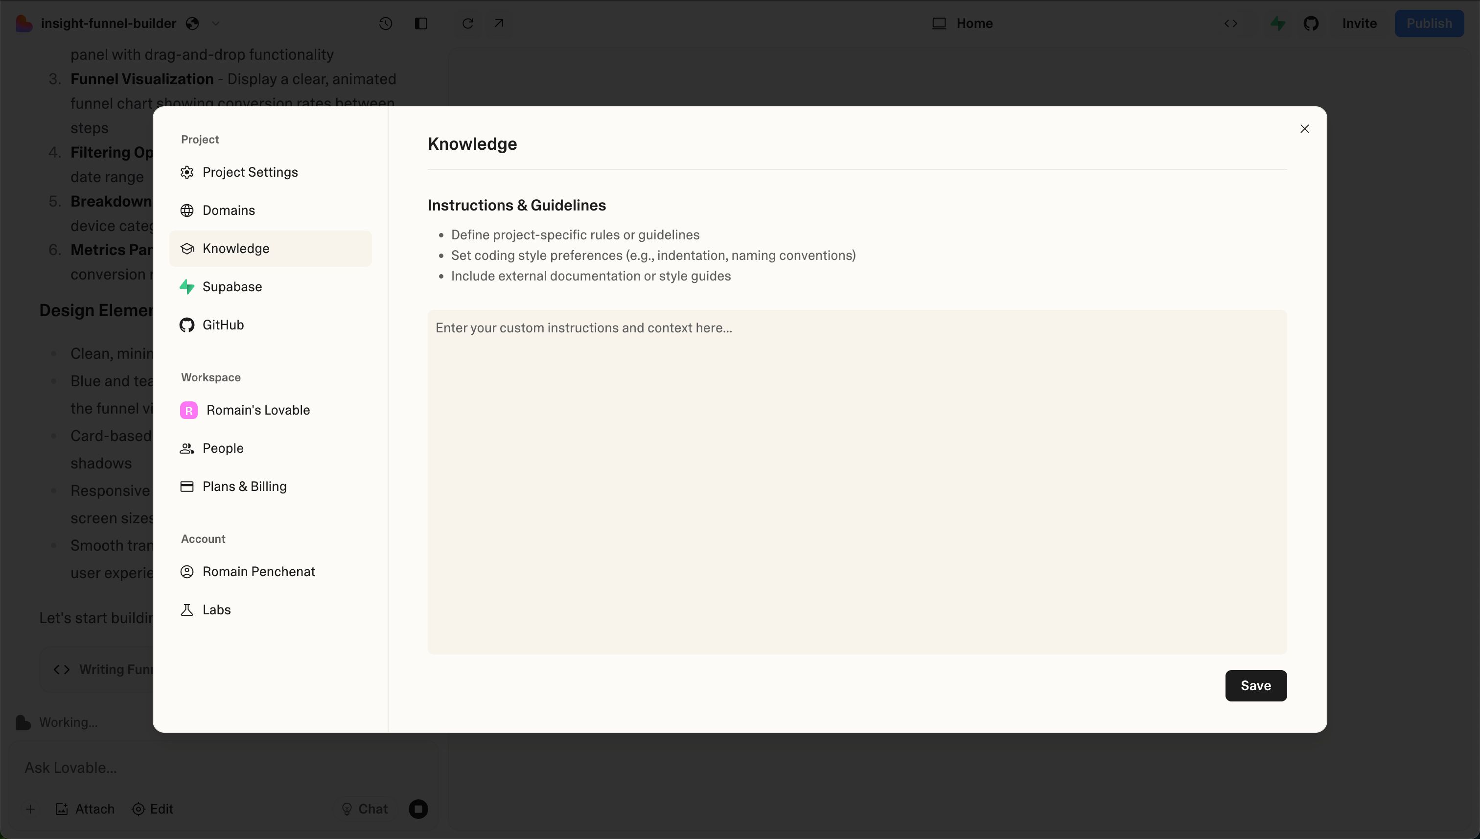The width and height of the screenshot is (1480, 839).
Task: Click the Publish button
Action: [1429, 23]
